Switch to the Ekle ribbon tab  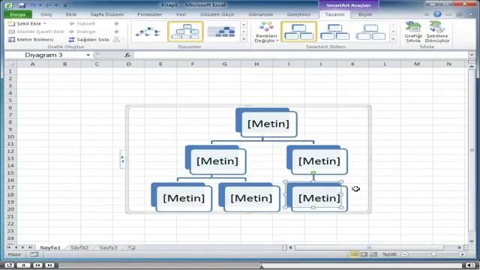coord(71,14)
